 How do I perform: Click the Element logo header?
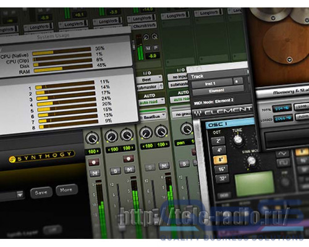[223, 111]
